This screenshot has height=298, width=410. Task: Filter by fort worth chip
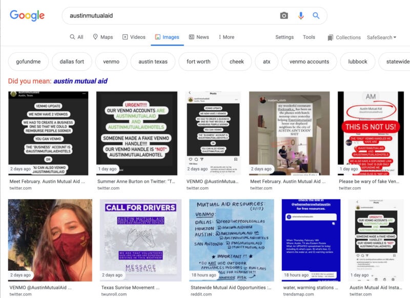coord(198,62)
